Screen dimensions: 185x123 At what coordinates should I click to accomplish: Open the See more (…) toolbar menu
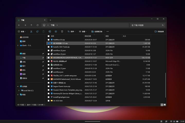[x=108, y=32]
